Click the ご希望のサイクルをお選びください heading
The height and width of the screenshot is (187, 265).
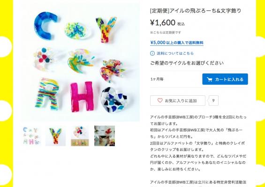[x=187, y=63]
